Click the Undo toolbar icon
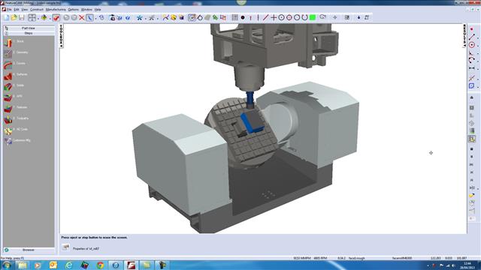 pos(66,18)
